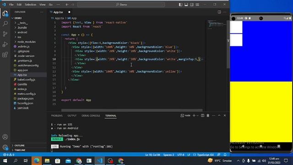Click the feedback icon in status bar
293x165 pixels.
[219, 155]
